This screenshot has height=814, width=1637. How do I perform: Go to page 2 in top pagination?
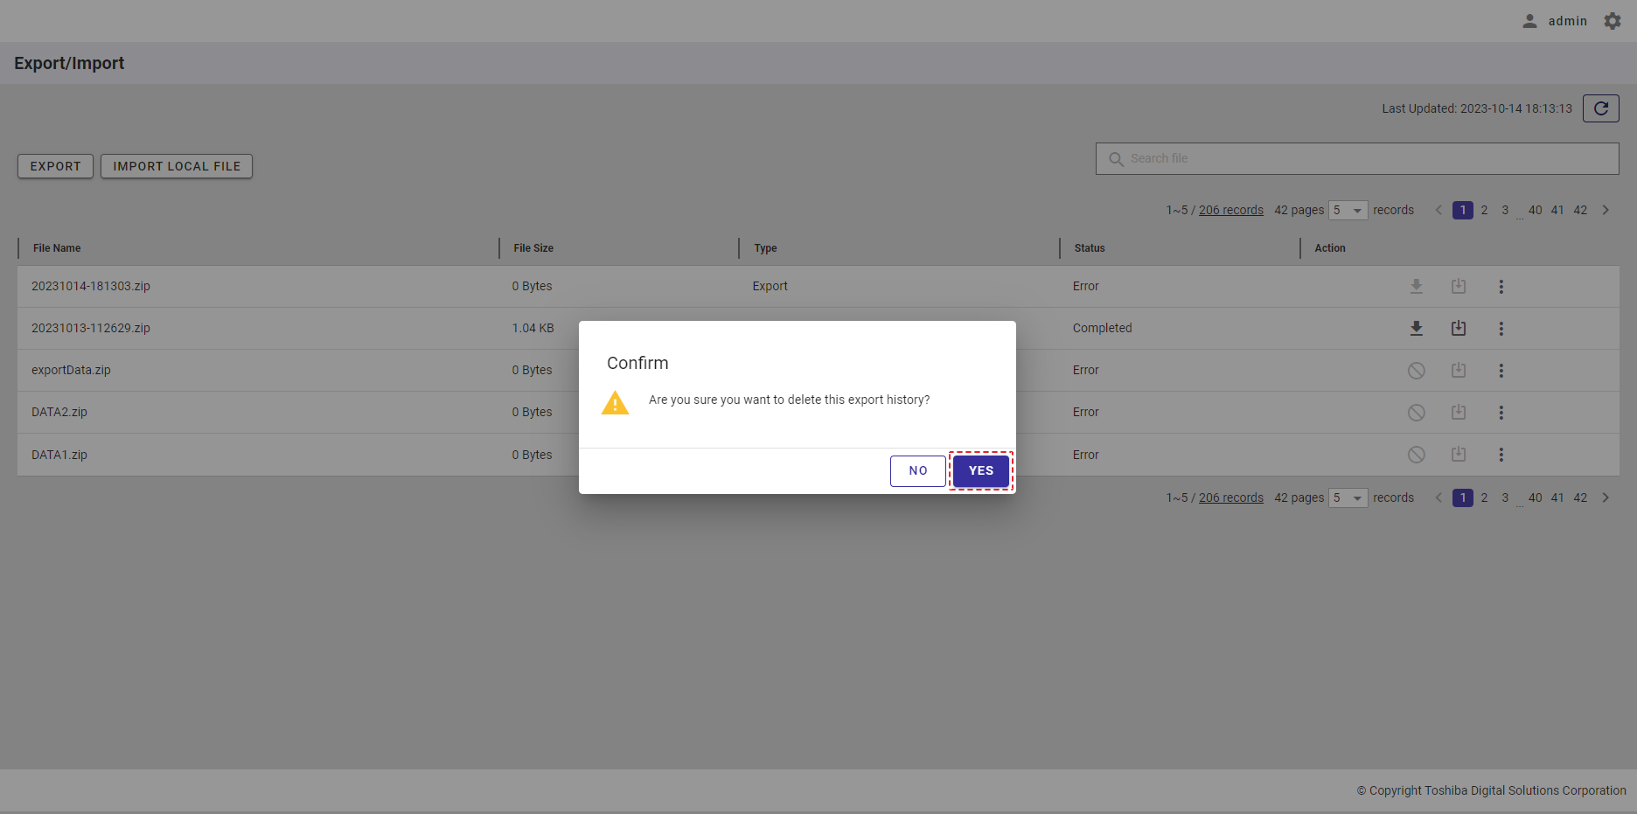[x=1484, y=210]
